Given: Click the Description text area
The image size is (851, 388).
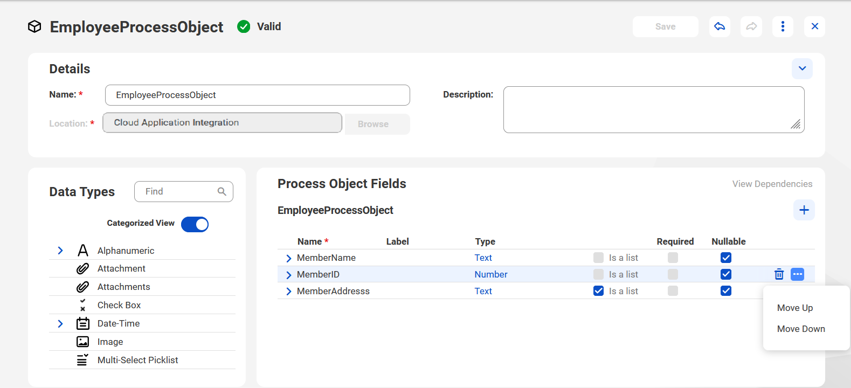Looking at the screenshot, I should (x=654, y=109).
